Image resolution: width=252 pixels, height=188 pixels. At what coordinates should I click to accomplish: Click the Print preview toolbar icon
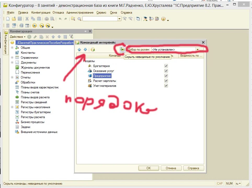[x=52, y=19]
